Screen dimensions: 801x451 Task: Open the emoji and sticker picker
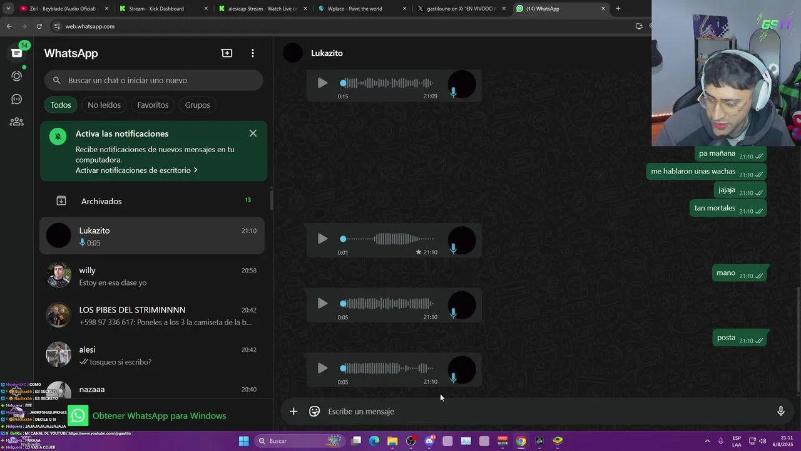[x=315, y=412]
